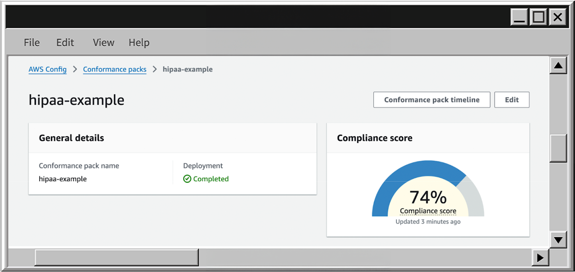
Task: Navigate to Conformance packs breadcrumb
Action: (115, 70)
